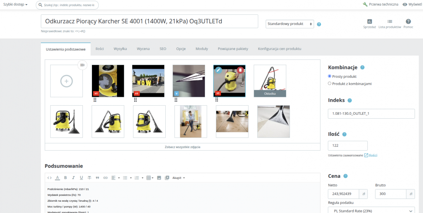
Task: Apply bold formatting in Podsumowanie editor
Action: tap(66, 177)
